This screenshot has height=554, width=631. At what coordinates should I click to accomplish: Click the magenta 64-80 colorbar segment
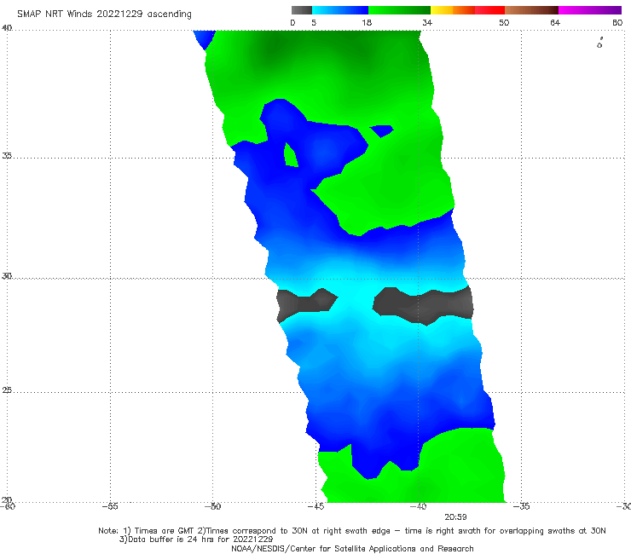pos(589,10)
